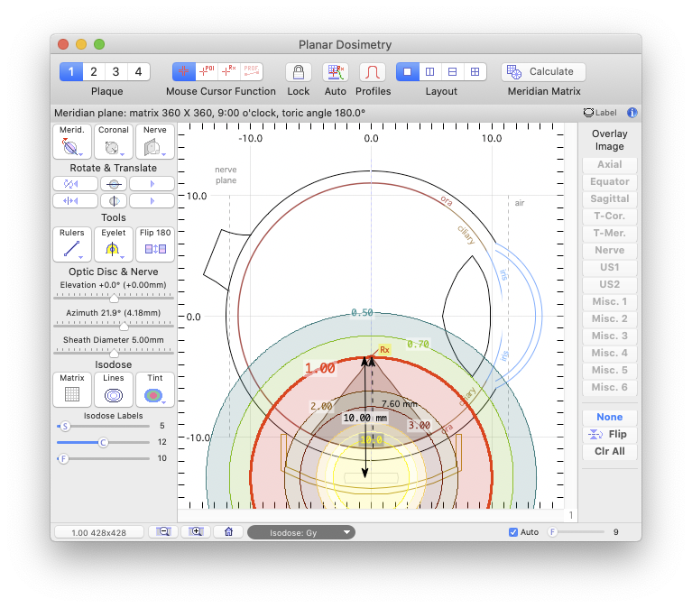Click the home reset view icon
This screenshot has height=608, width=692.
point(228,532)
